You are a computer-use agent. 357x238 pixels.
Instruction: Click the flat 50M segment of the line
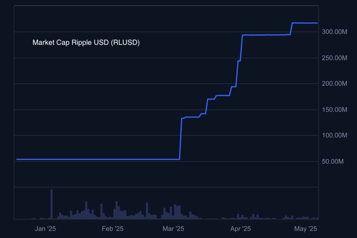98,159
